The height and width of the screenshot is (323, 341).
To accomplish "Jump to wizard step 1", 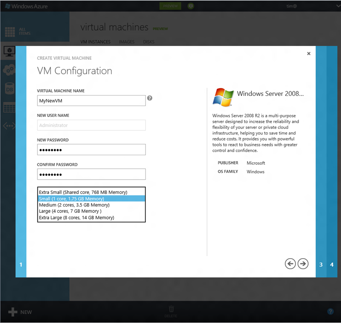I will coord(21,265).
